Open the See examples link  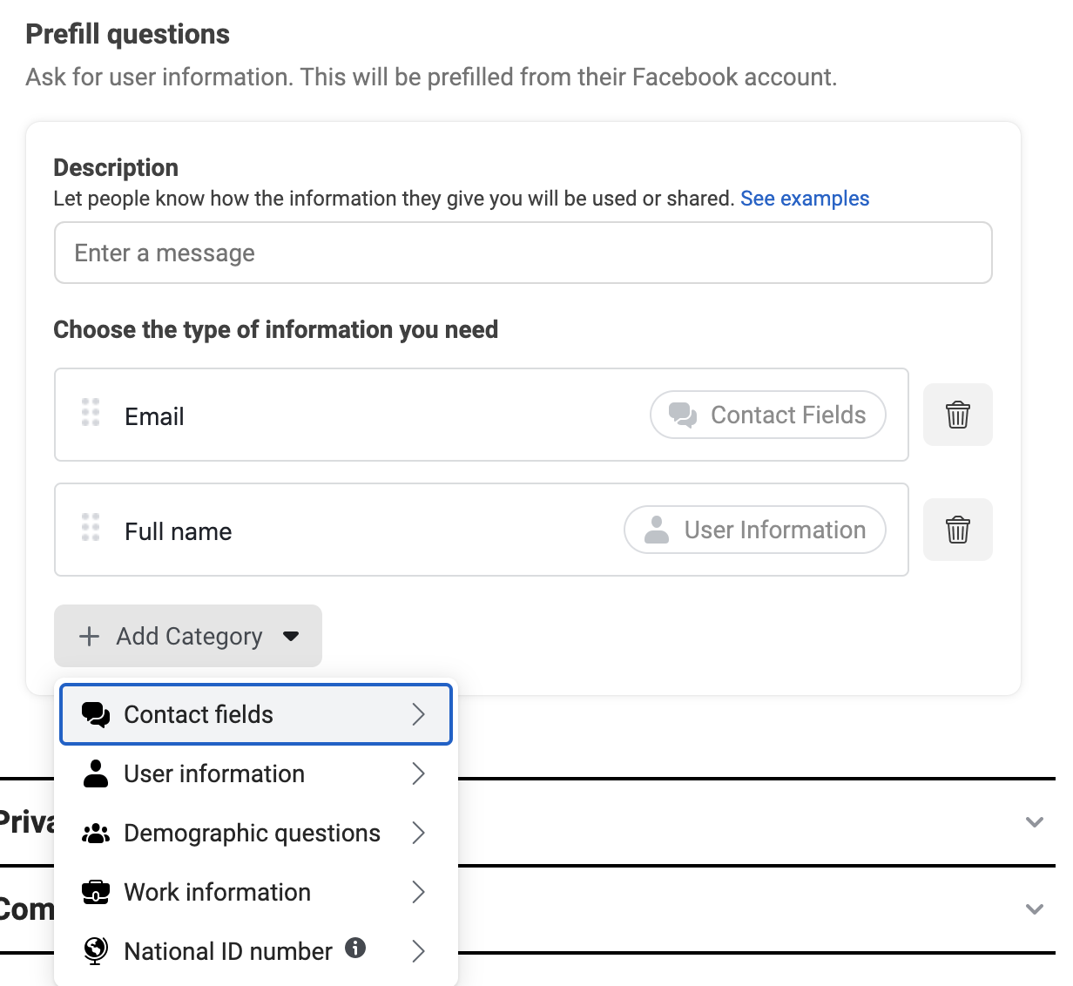tap(805, 199)
